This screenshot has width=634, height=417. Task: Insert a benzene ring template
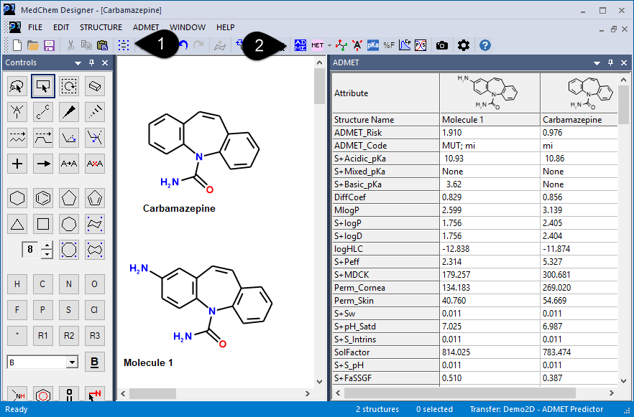coord(43,198)
